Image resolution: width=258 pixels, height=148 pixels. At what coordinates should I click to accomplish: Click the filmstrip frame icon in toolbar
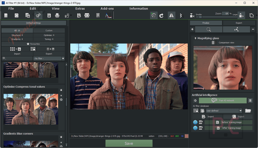click(x=87, y=15)
